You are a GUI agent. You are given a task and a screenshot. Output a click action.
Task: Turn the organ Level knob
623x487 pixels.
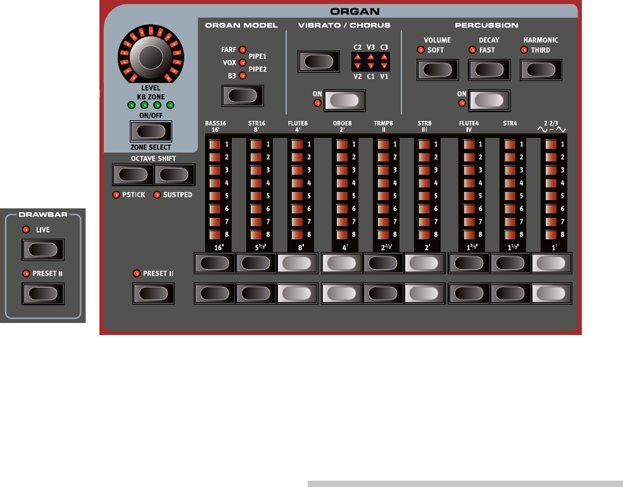click(x=151, y=57)
